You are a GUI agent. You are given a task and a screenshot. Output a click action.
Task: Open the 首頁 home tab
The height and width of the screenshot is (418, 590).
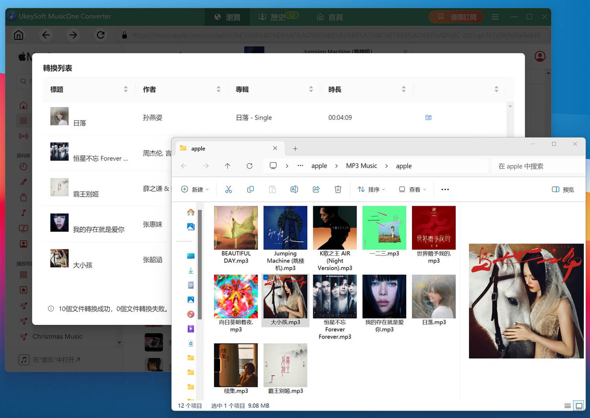(x=330, y=17)
